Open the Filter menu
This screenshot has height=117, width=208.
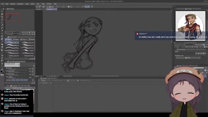coord(43,4)
